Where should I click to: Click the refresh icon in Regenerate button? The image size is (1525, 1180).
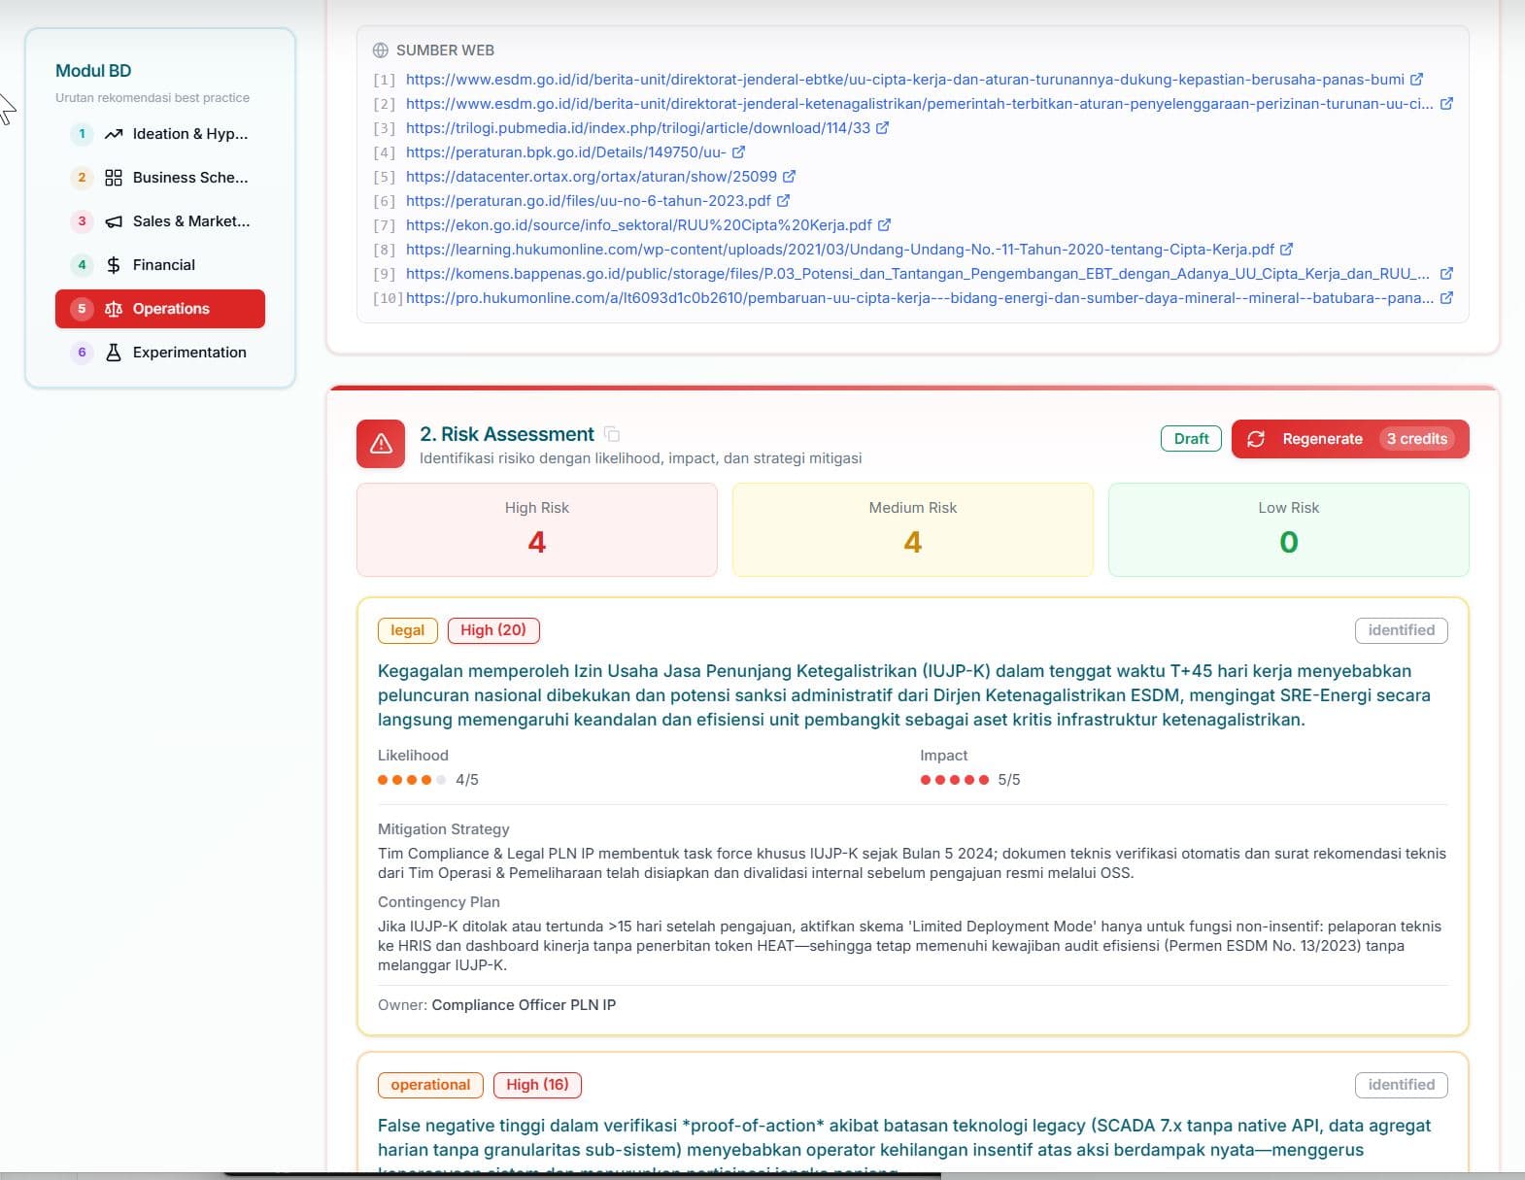1256,439
